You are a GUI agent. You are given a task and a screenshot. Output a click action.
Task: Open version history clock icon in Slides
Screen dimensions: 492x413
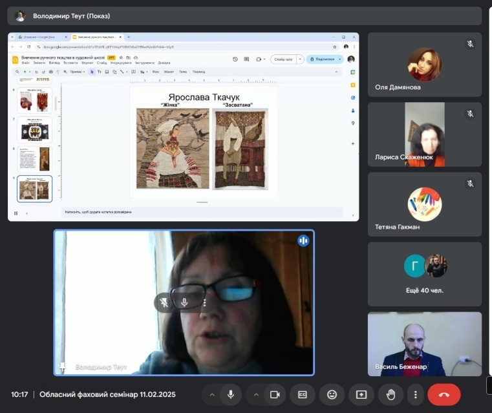click(x=235, y=59)
